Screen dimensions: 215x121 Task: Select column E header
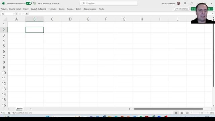(x=88, y=19)
